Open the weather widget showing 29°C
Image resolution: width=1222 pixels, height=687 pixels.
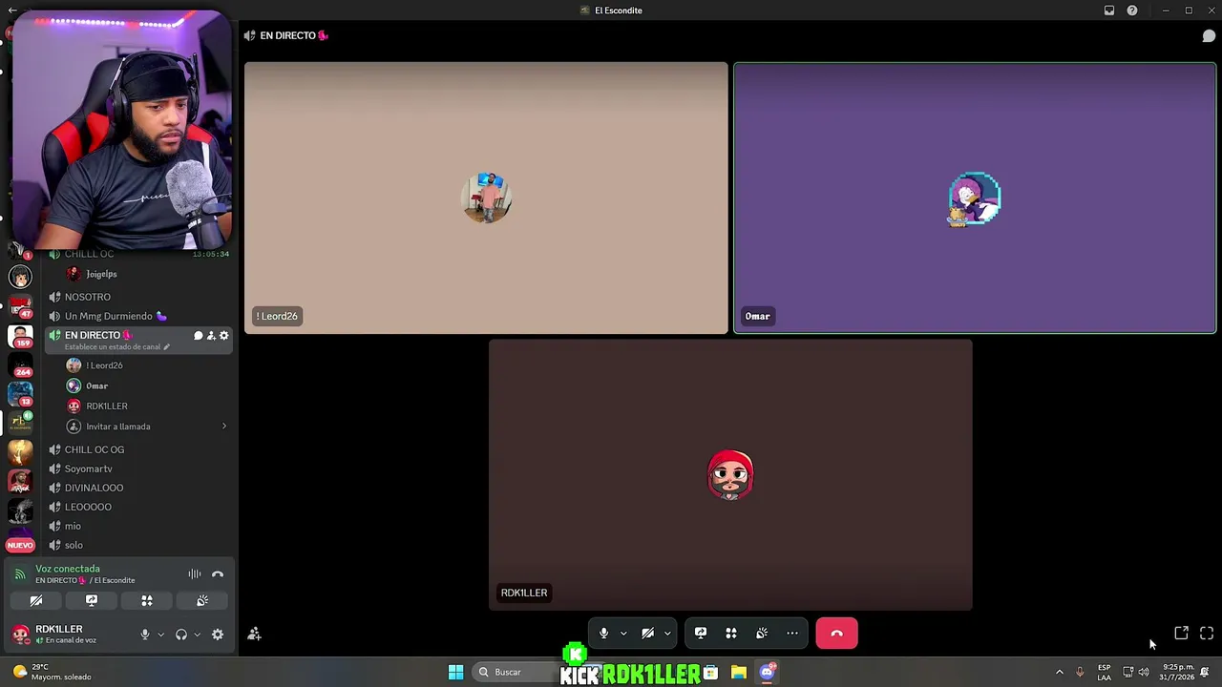tap(52, 673)
